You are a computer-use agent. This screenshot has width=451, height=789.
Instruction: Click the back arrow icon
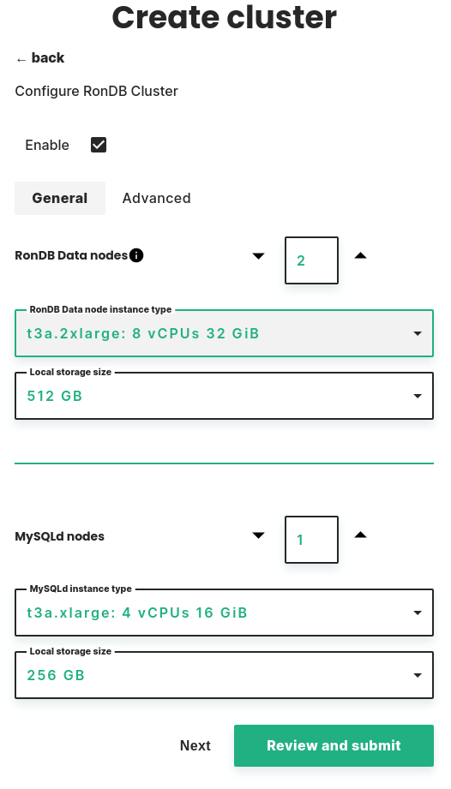[21, 59]
